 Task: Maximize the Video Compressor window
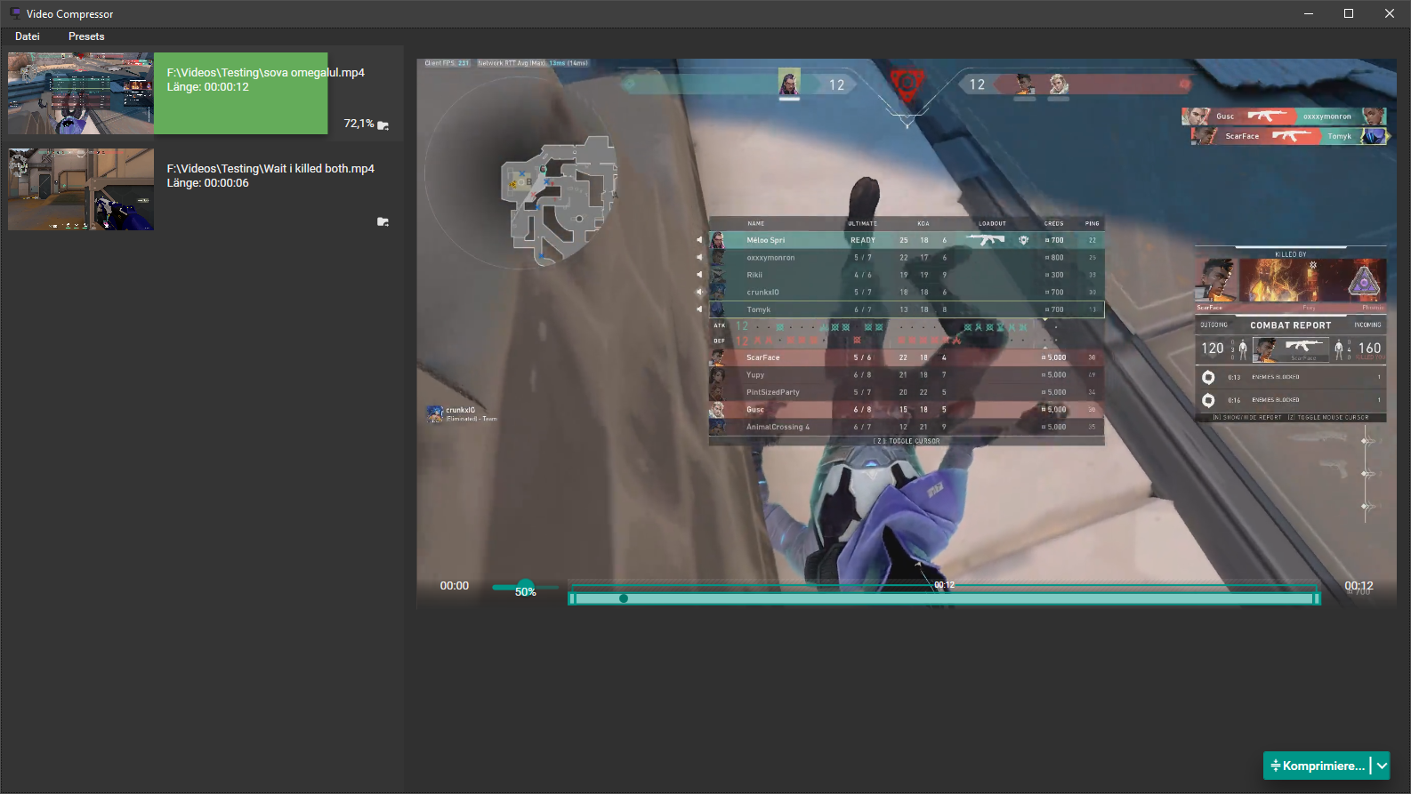pyautogui.click(x=1349, y=13)
